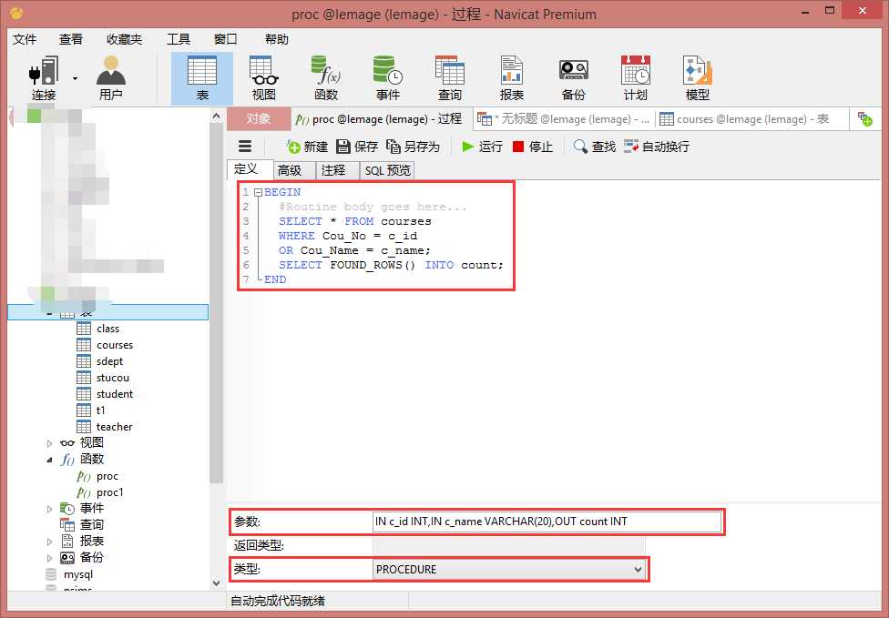Viewport: 889px width, 618px height.
Task: Open the 文件 menu
Action: click(25, 39)
